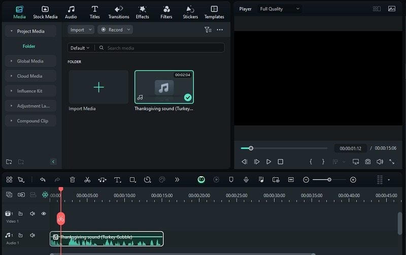Take a snapshot with the camera icon

[367, 162]
